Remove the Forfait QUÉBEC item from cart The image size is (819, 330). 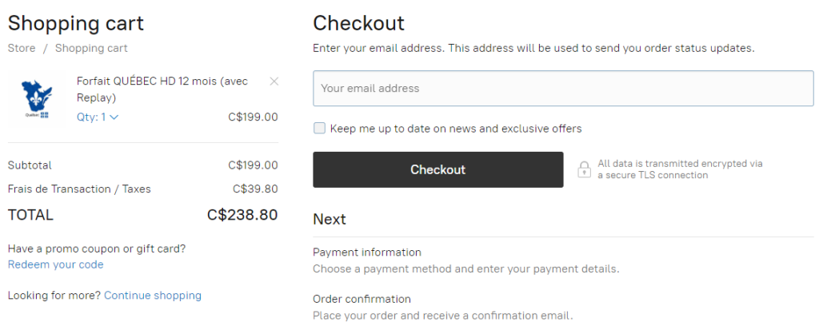point(274,81)
